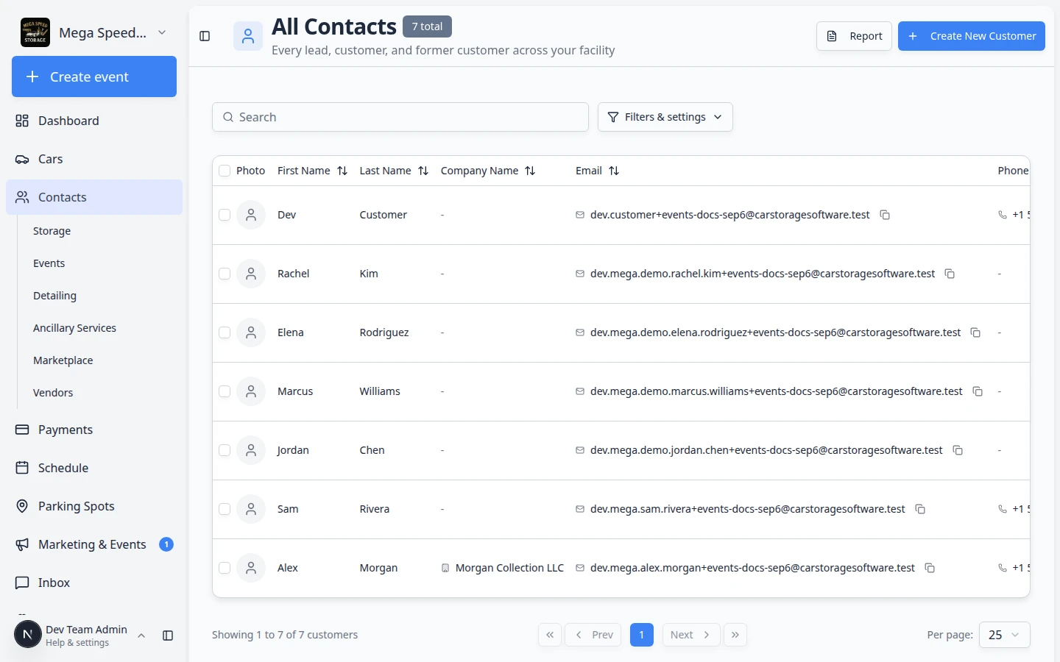The image size is (1060, 662).
Task: Check the box for Marcus Williams
Action: click(x=225, y=391)
